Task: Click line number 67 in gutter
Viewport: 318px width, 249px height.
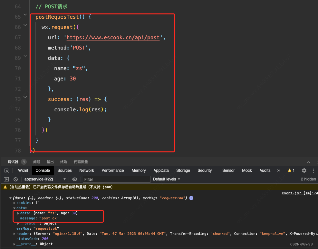Action: 18,37
